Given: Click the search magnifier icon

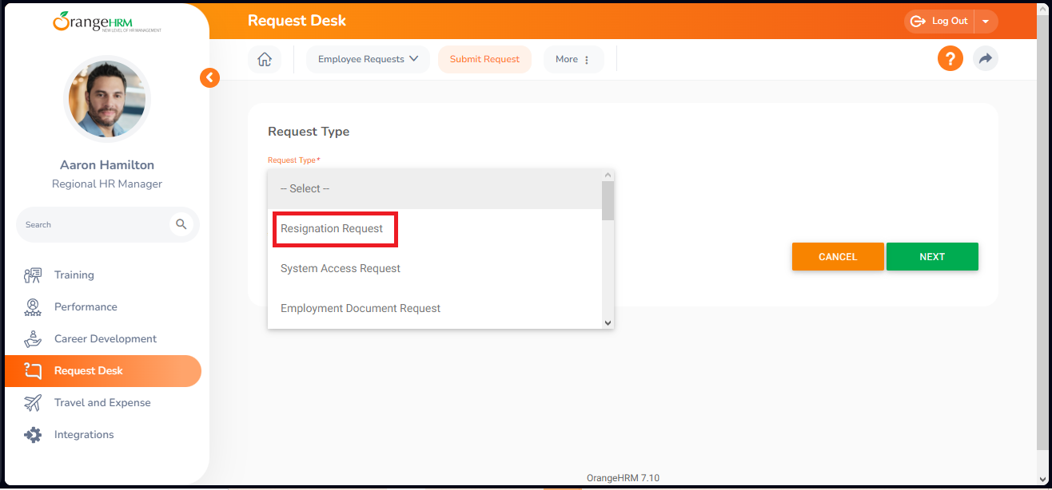Looking at the screenshot, I should pyautogui.click(x=181, y=224).
